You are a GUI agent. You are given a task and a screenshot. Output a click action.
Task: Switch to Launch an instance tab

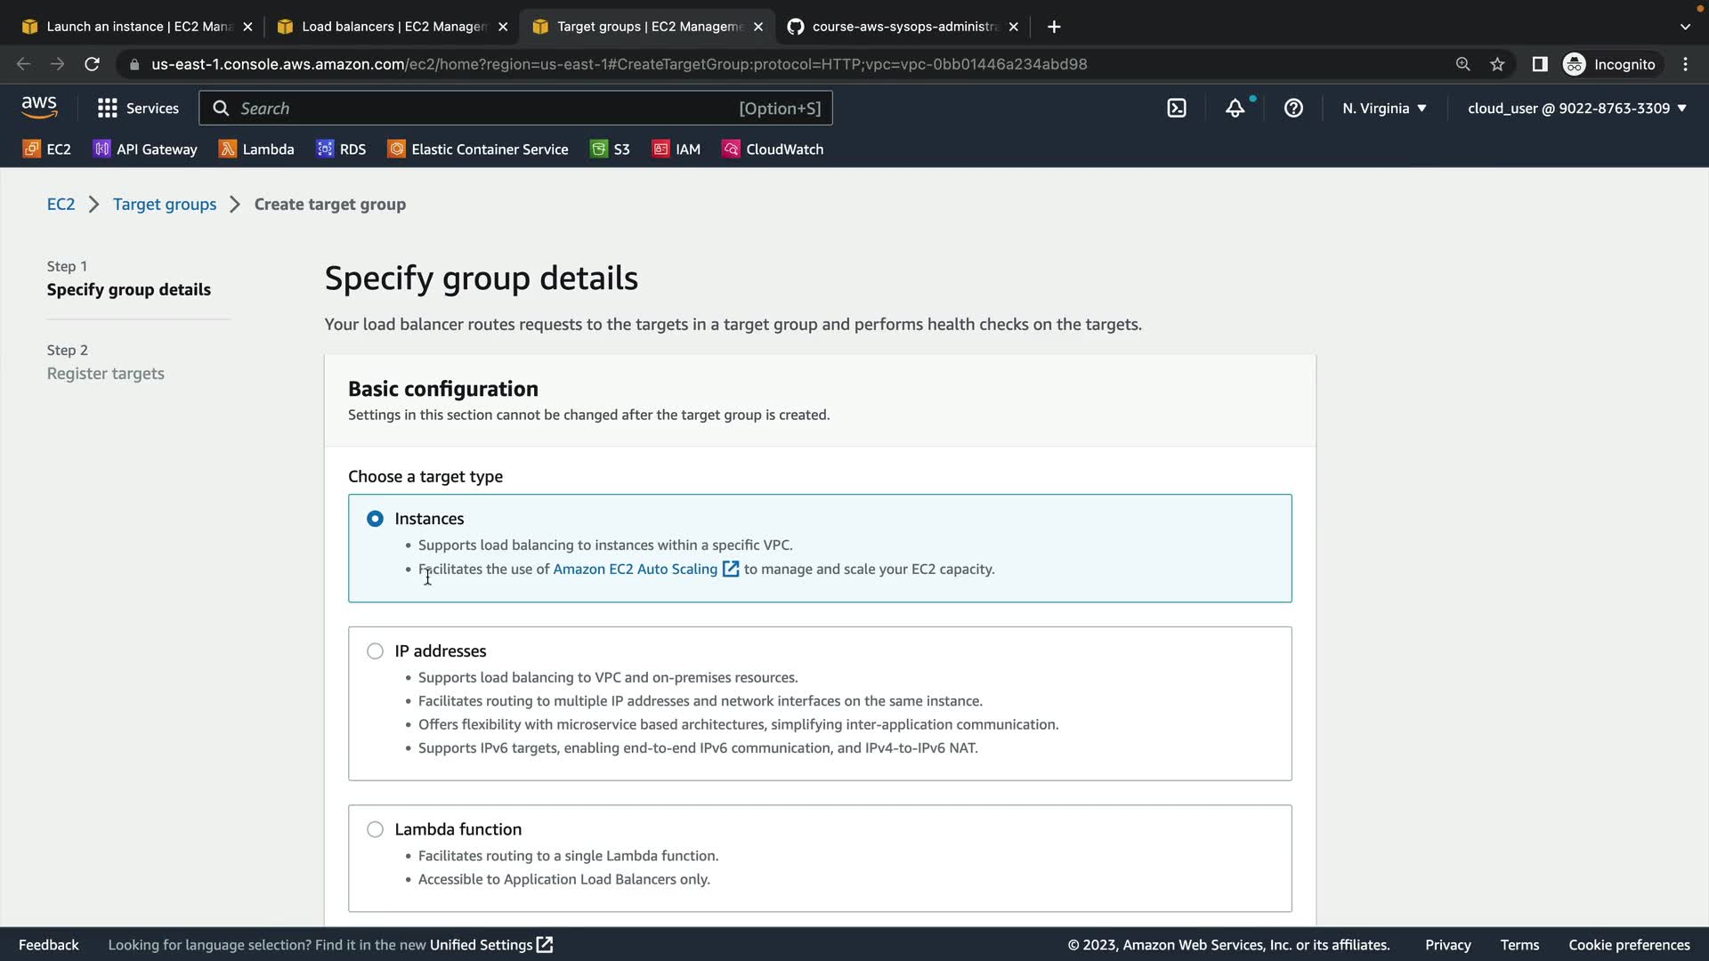pos(138,27)
